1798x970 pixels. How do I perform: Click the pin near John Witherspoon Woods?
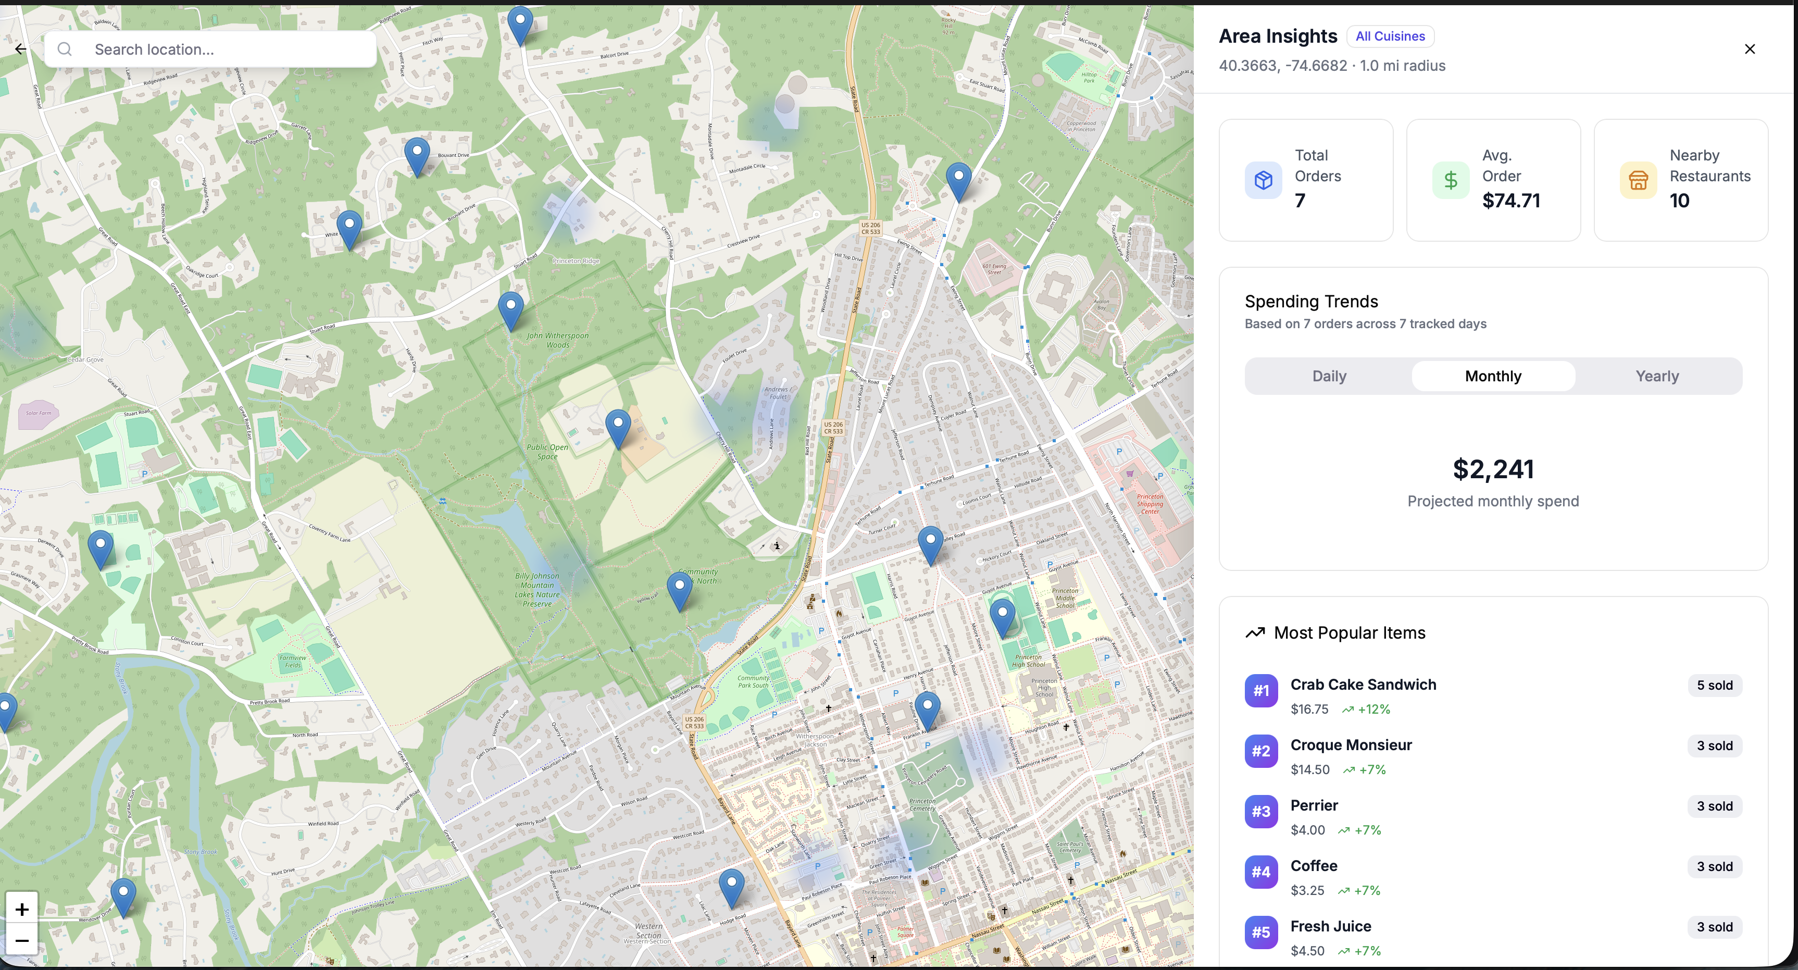tap(511, 309)
